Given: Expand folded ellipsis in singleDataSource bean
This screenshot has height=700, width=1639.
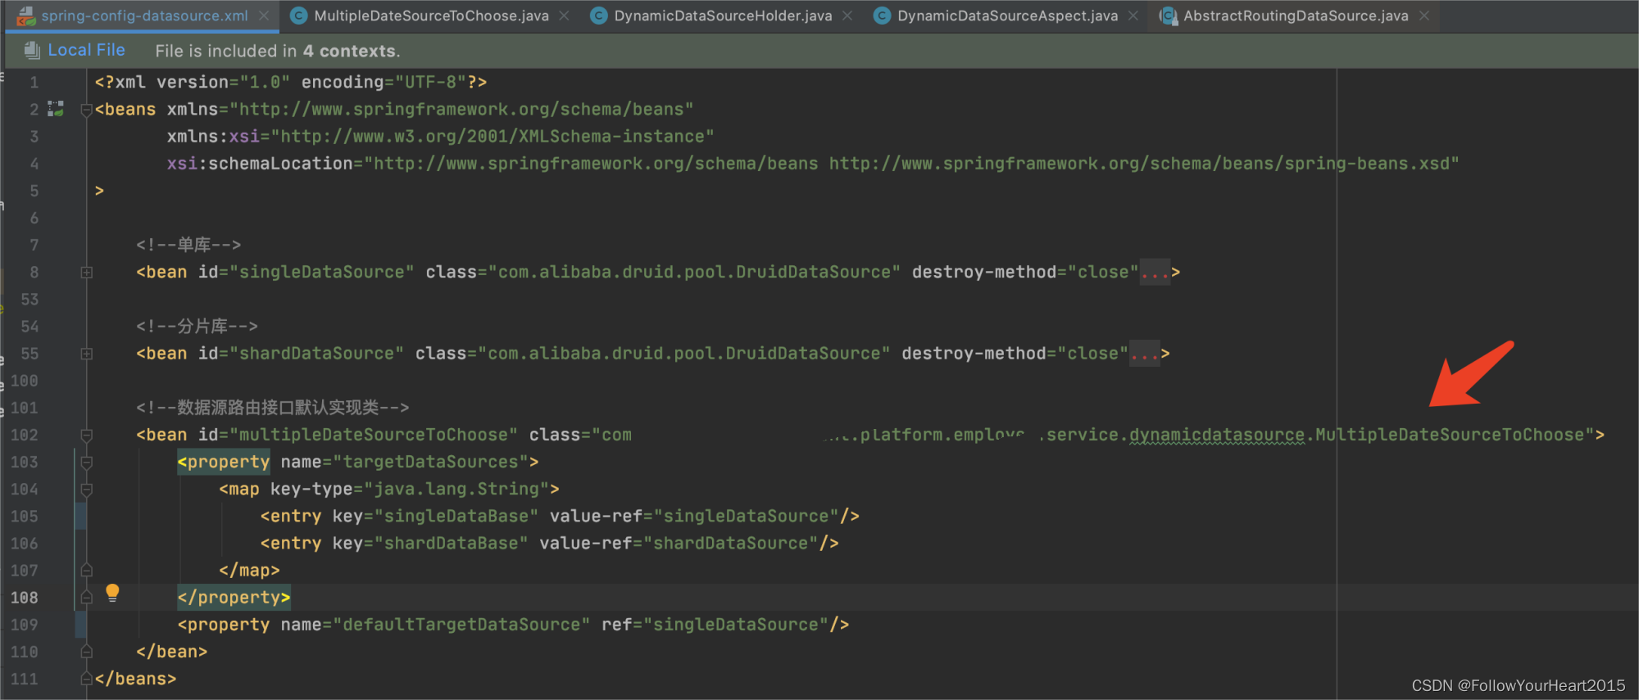Looking at the screenshot, I should pyautogui.click(x=1155, y=273).
